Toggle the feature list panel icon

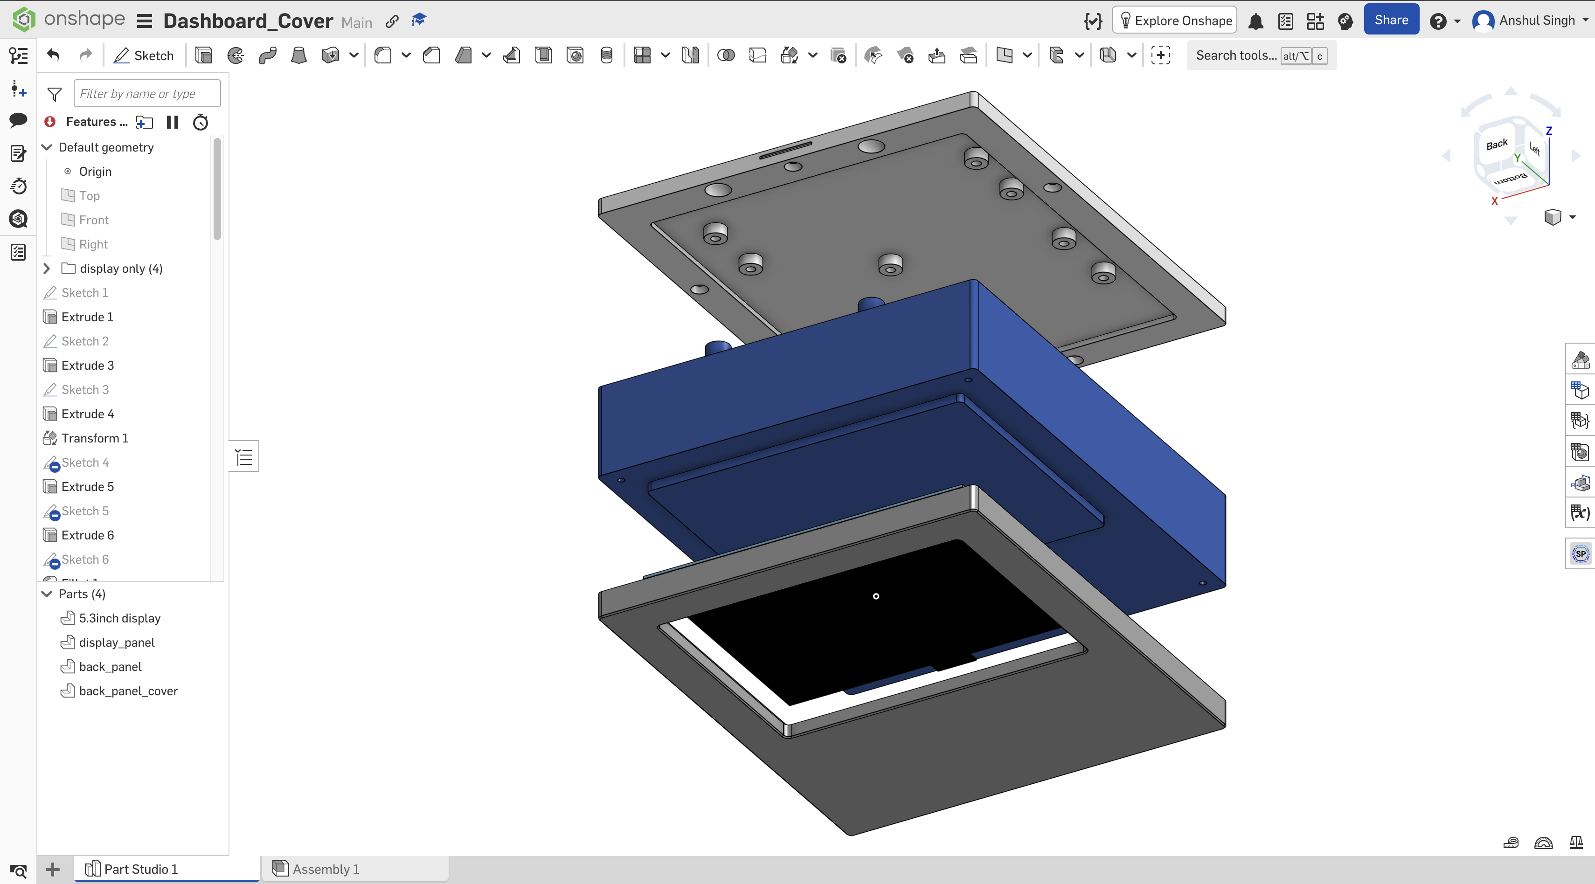click(18, 56)
